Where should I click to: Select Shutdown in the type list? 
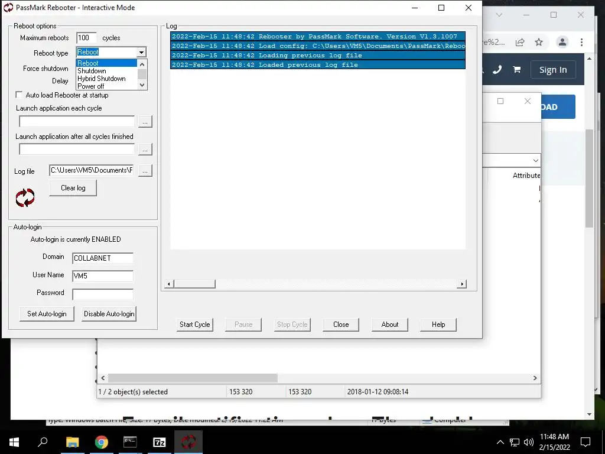pyautogui.click(x=106, y=71)
